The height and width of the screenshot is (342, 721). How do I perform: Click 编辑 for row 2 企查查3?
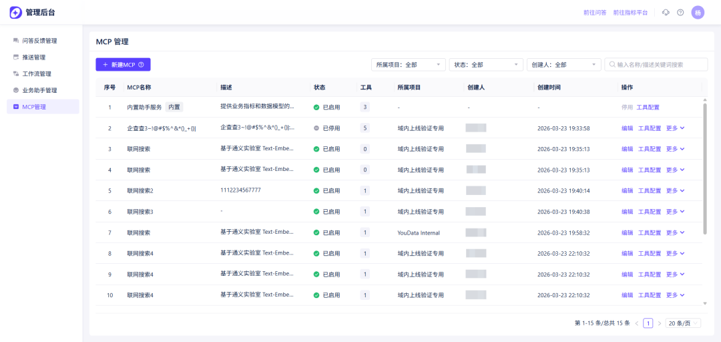627,128
